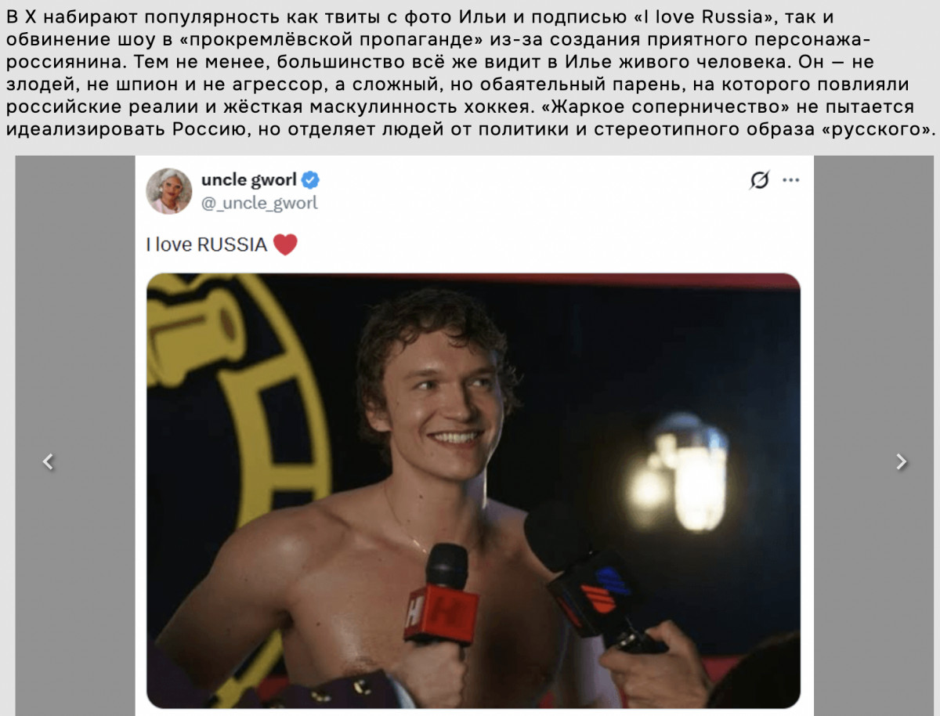Click the red heart emoji
This screenshot has height=716, width=940.
[285, 244]
